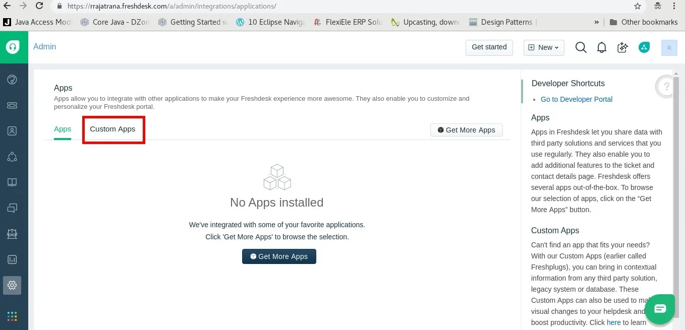
Task: Click the Admin breadcrumb title
Action: [45, 47]
